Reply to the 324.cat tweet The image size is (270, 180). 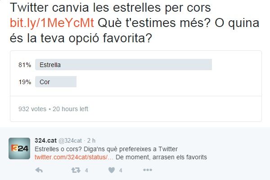pos(39,170)
